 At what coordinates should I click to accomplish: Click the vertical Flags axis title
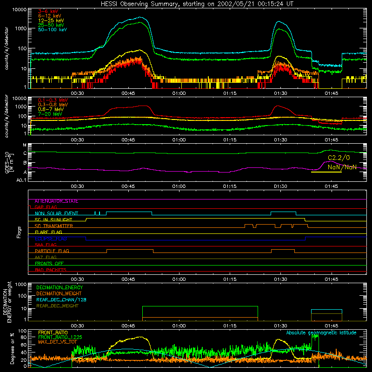pos(19,232)
